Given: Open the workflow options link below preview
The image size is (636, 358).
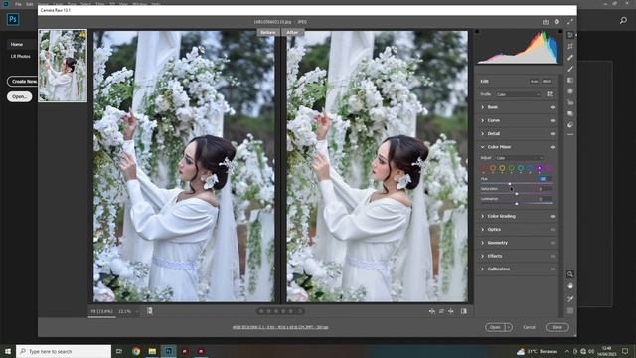Looking at the screenshot, I should pyautogui.click(x=280, y=327).
